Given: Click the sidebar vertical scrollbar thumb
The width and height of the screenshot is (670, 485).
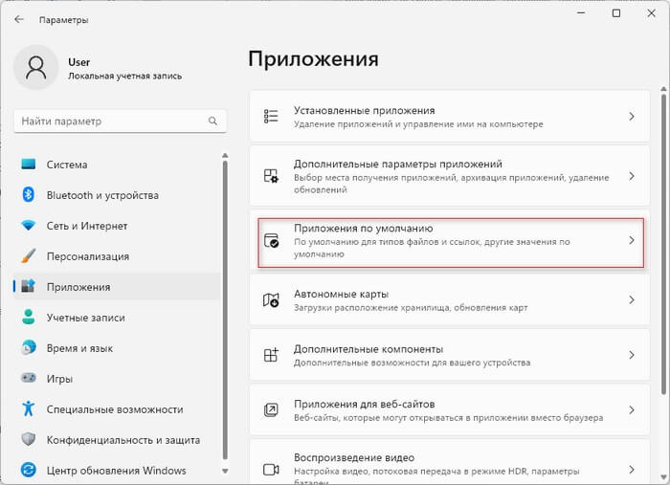Looking at the screenshot, I should point(225,310).
